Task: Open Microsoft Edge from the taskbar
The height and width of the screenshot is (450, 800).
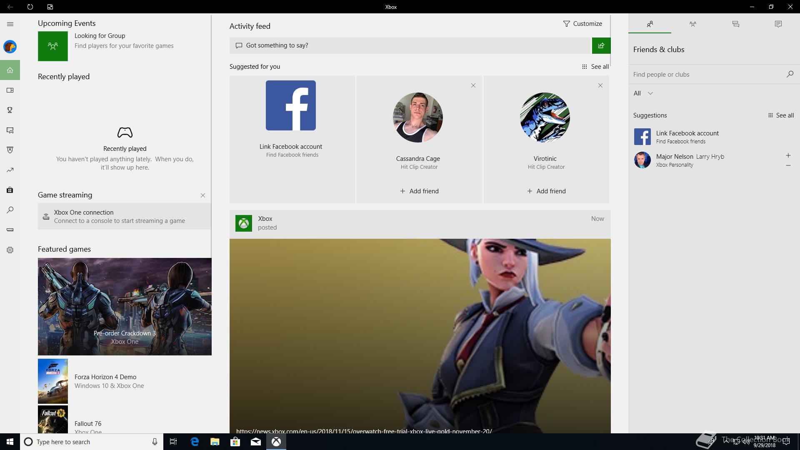Action: [195, 442]
